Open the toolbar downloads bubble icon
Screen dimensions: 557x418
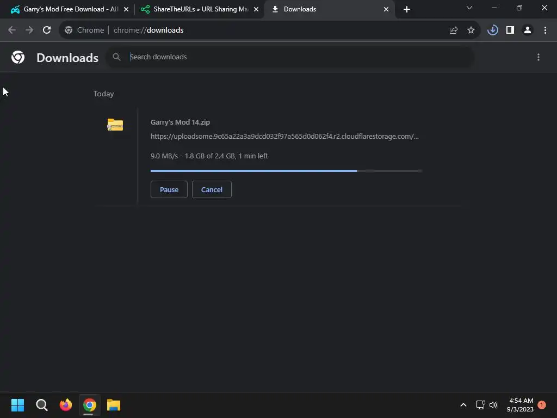[493, 30]
